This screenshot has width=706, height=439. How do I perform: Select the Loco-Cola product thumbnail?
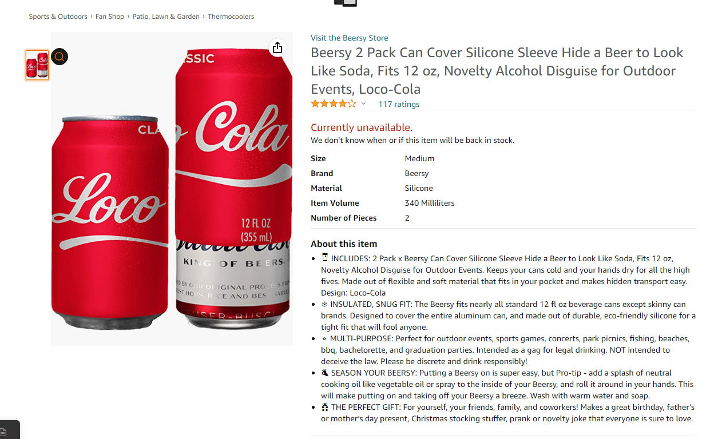pyautogui.click(x=37, y=65)
